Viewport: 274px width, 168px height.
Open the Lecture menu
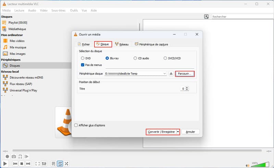click(x=20, y=11)
